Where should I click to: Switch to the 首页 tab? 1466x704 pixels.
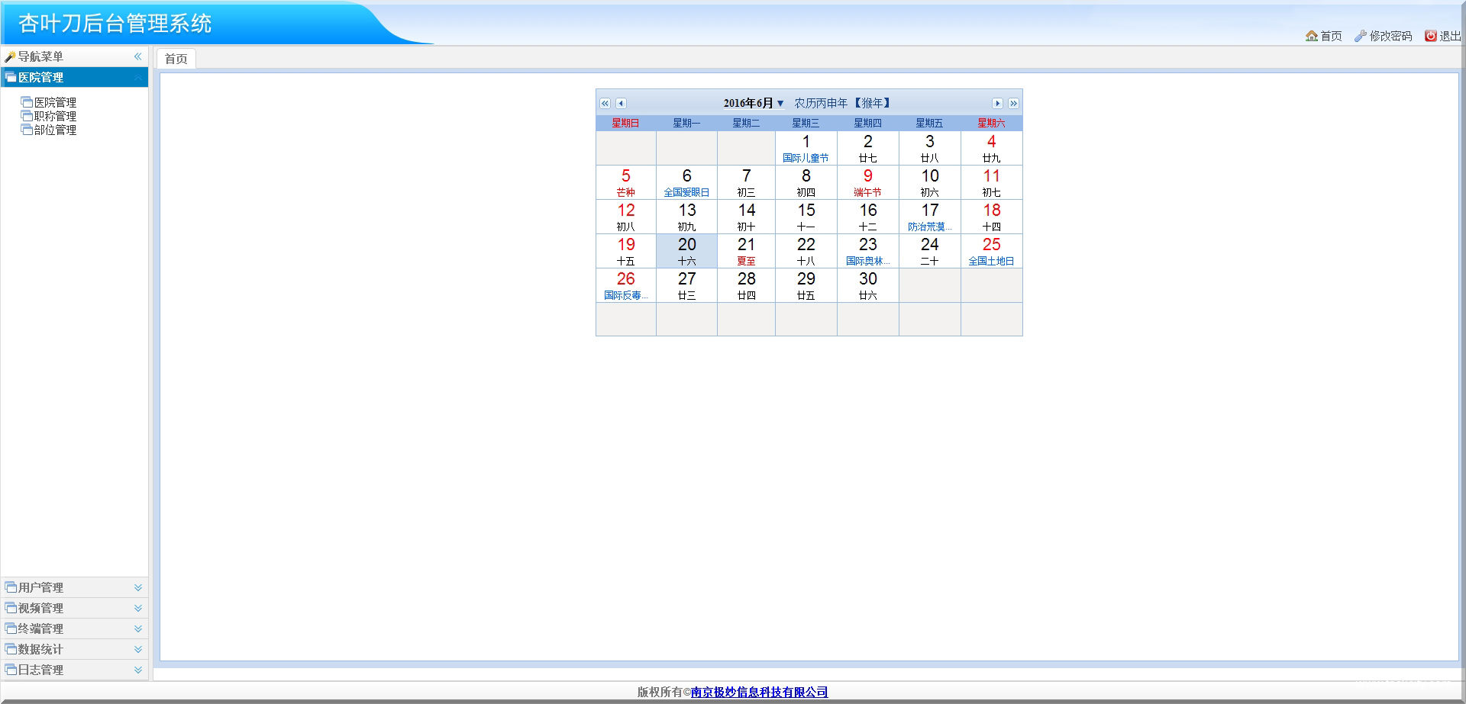point(176,59)
